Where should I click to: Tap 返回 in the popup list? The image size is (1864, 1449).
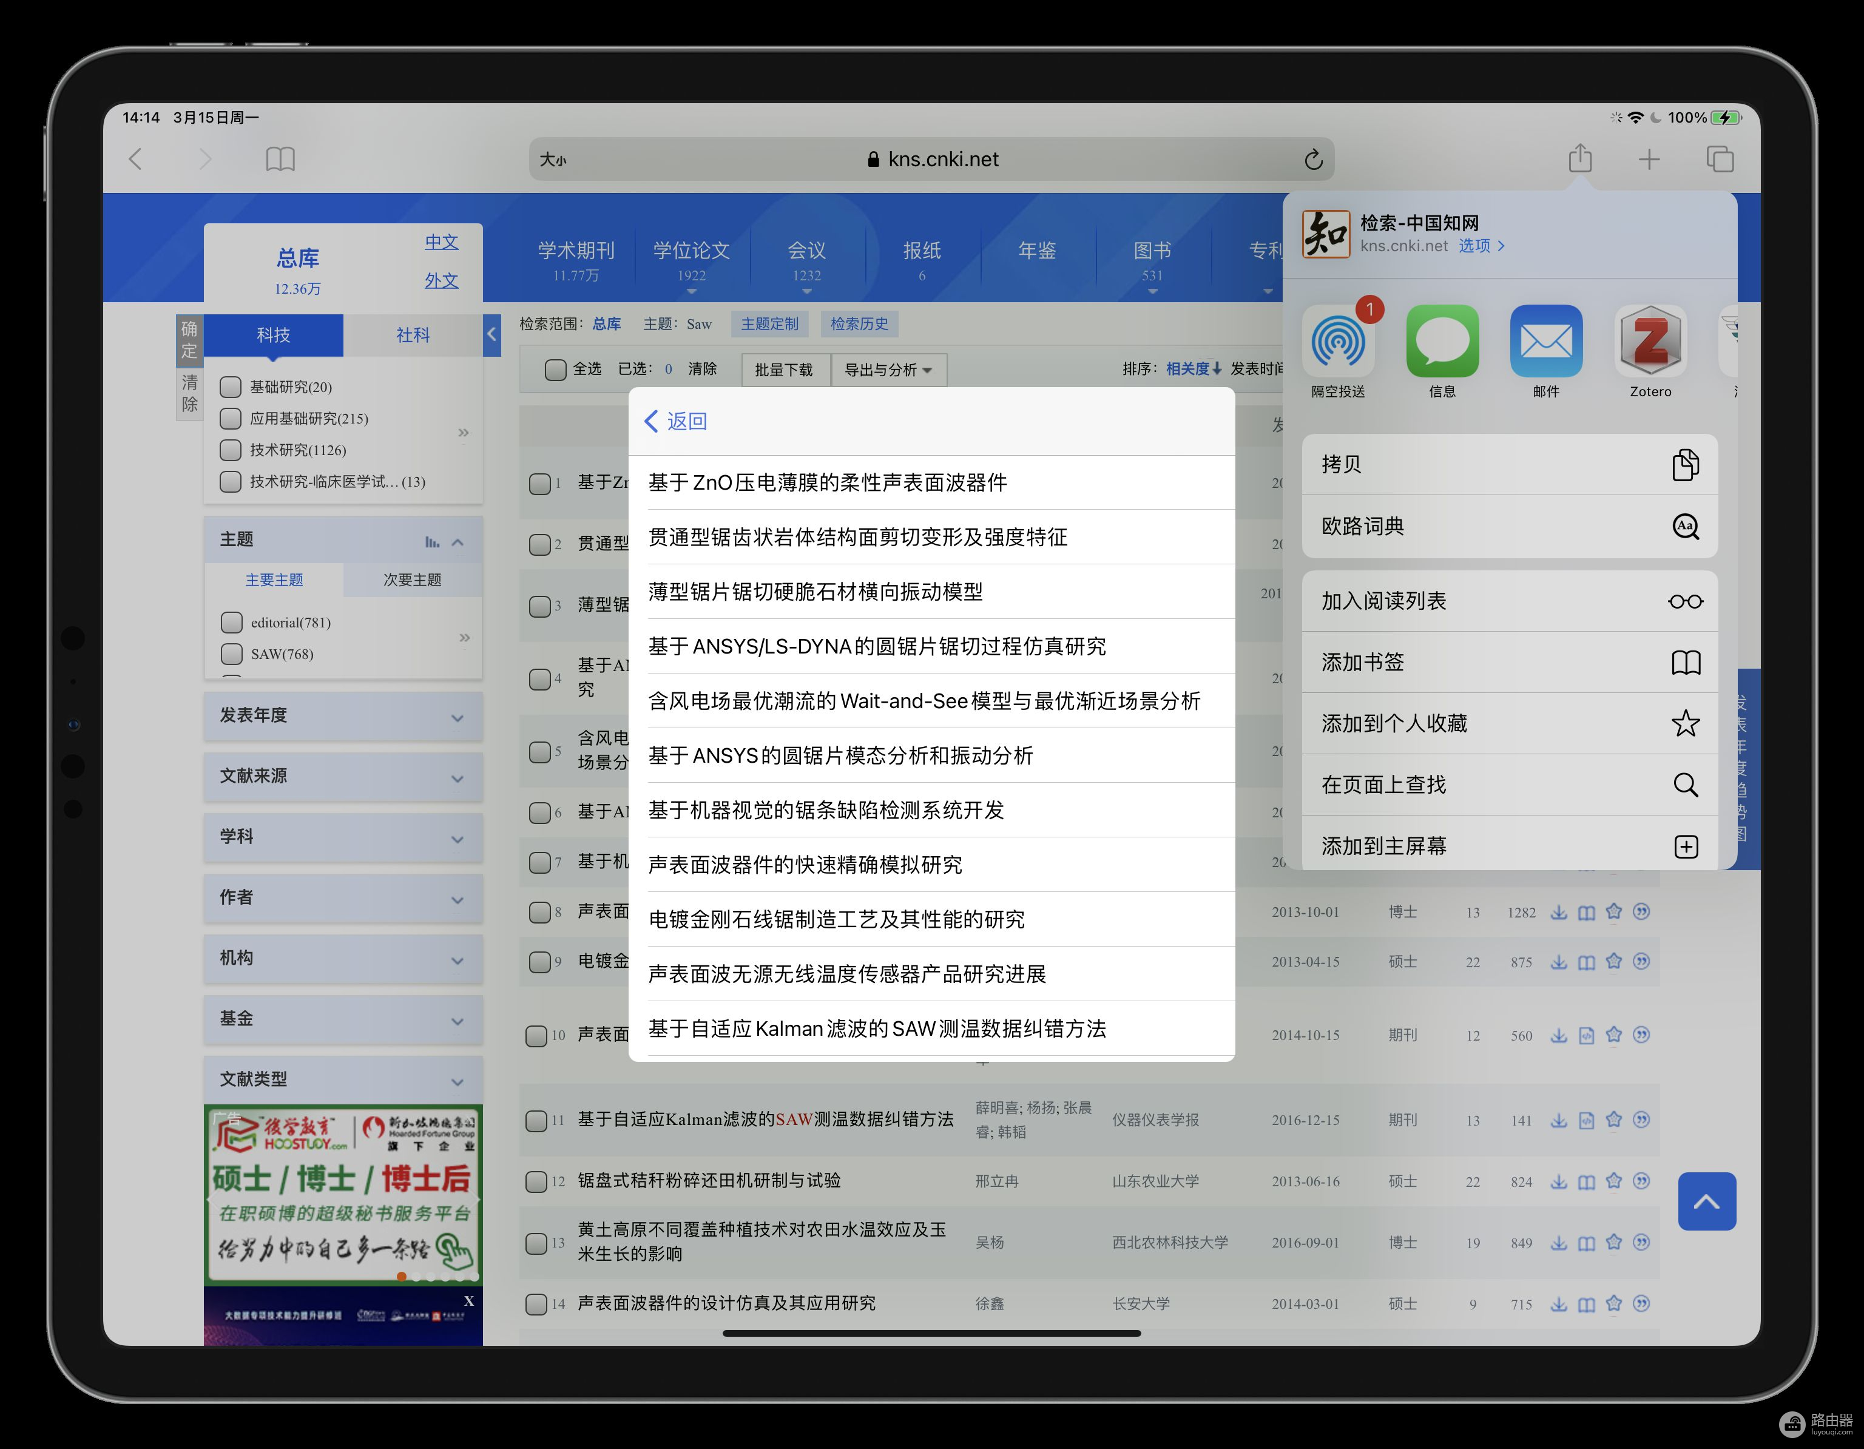(x=676, y=422)
